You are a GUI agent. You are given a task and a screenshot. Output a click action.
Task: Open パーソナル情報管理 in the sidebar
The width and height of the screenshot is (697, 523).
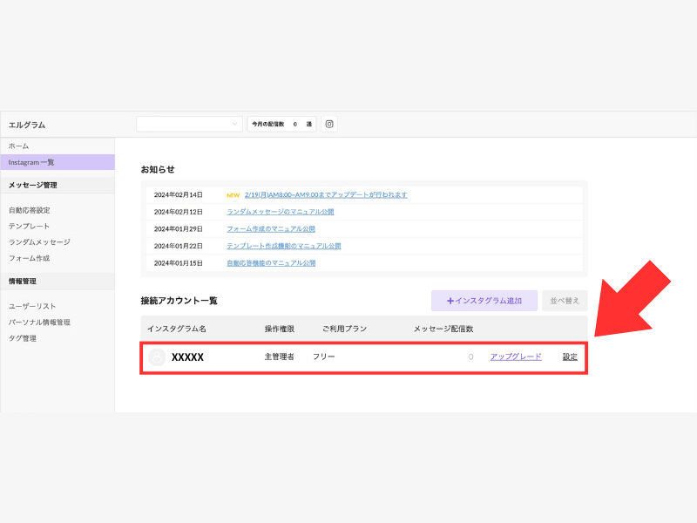pyautogui.click(x=39, y=322)
